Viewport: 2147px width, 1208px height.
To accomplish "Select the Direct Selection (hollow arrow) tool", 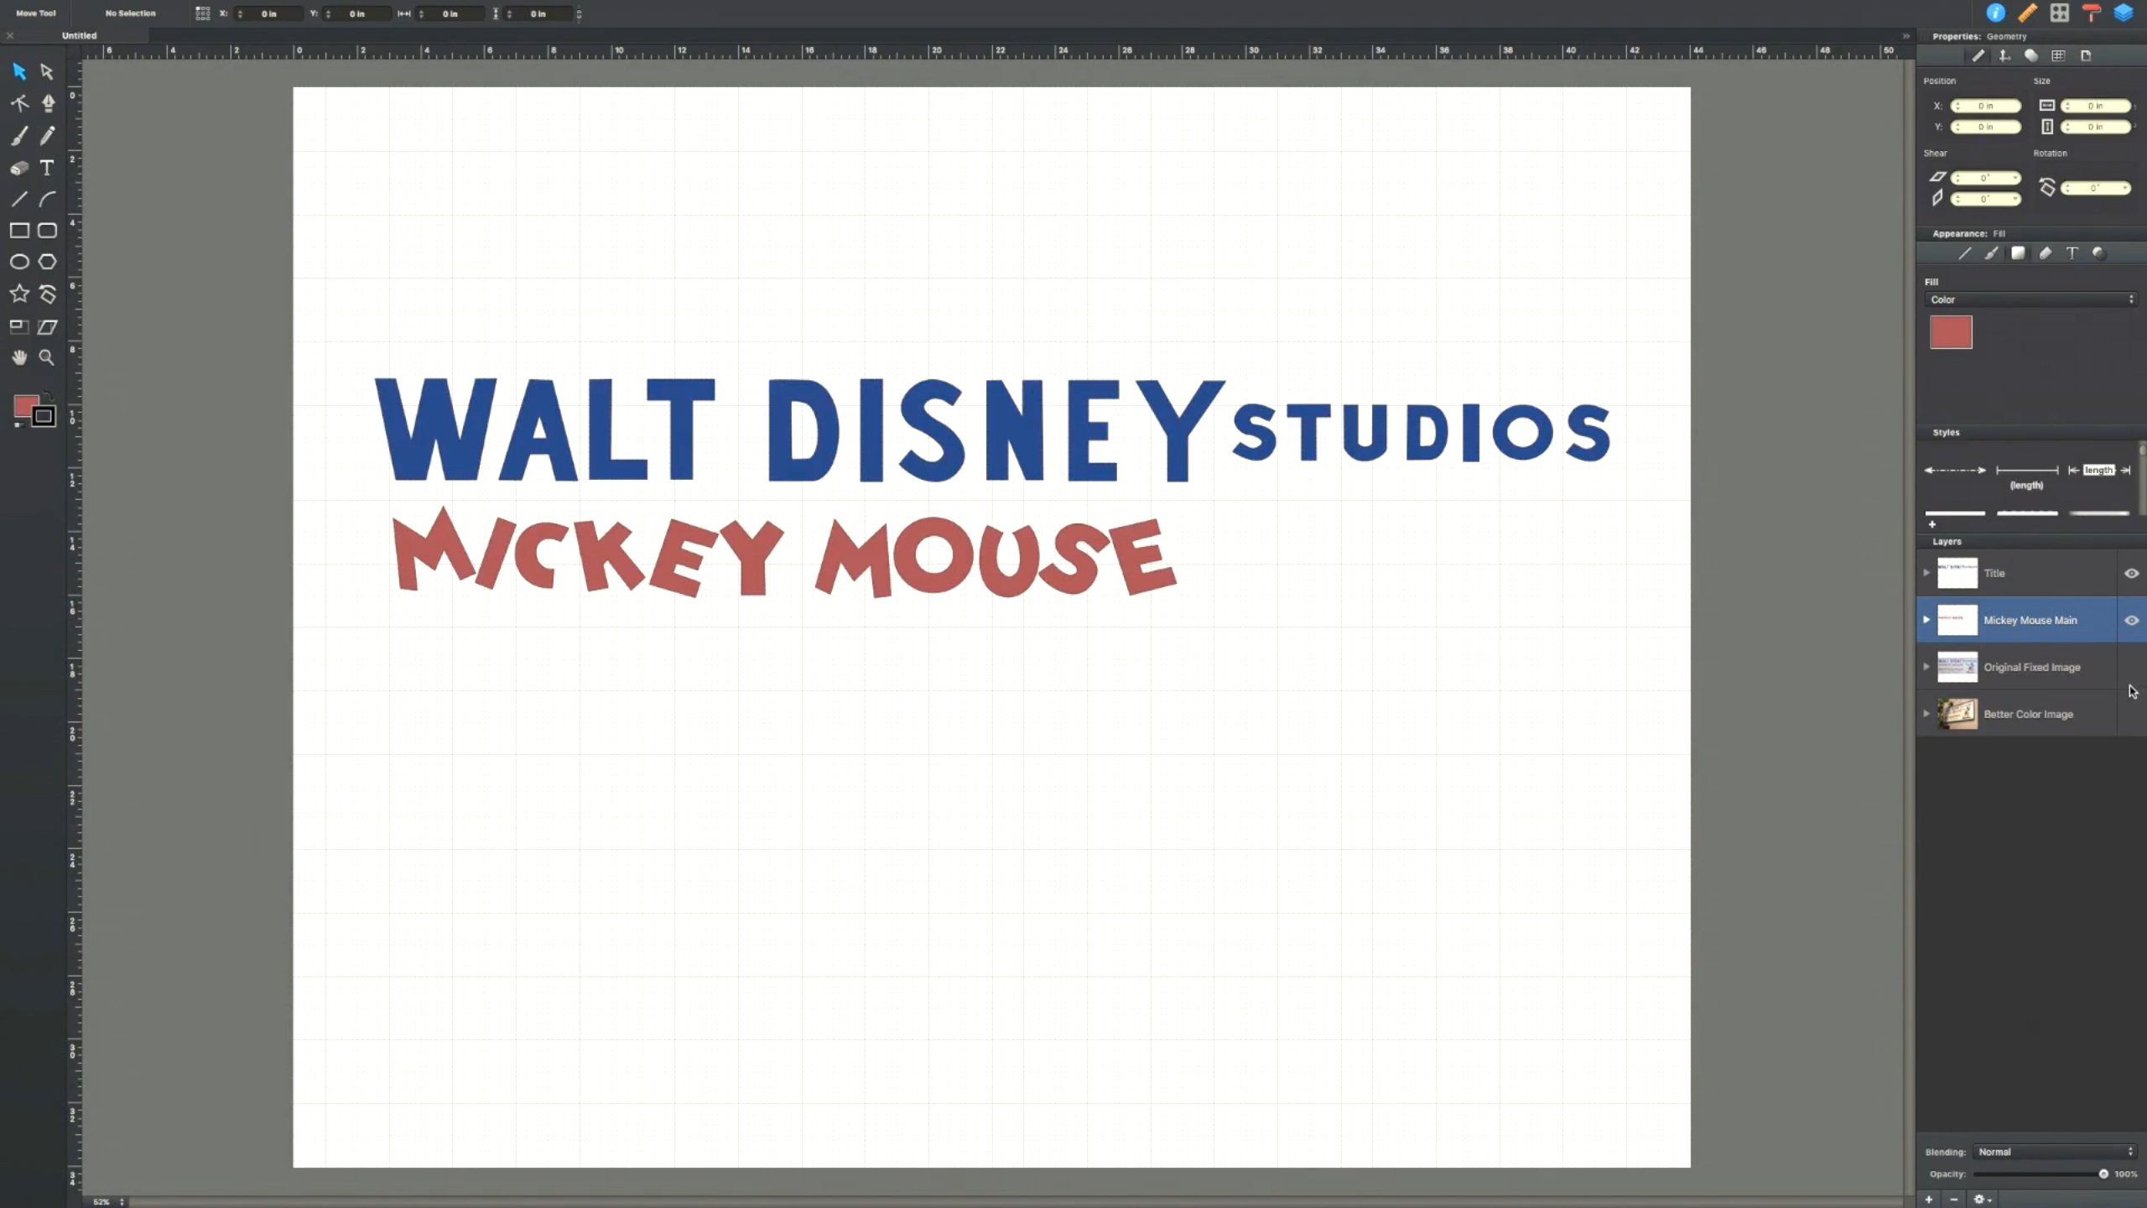I will point(47,71).
